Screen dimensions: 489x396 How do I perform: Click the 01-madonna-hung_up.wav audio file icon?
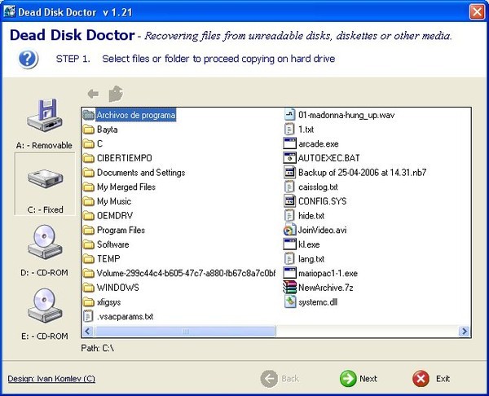click(289, 115)
